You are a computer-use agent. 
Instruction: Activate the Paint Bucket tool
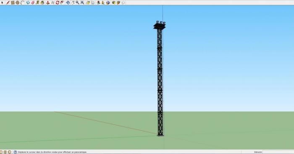coord(42,3)
